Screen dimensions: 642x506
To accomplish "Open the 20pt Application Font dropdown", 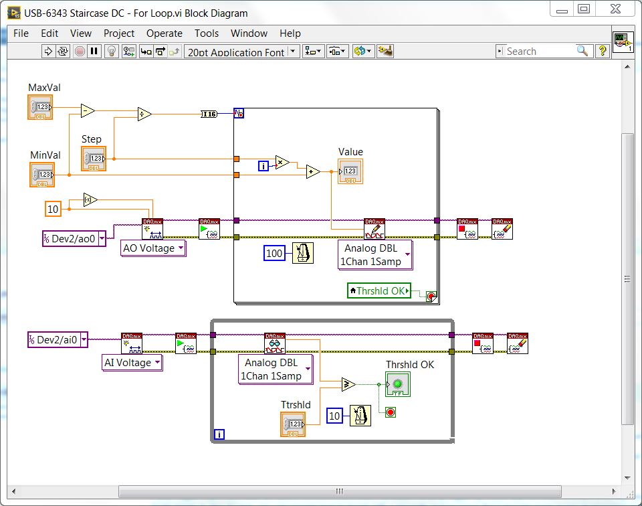I will 242,52.
